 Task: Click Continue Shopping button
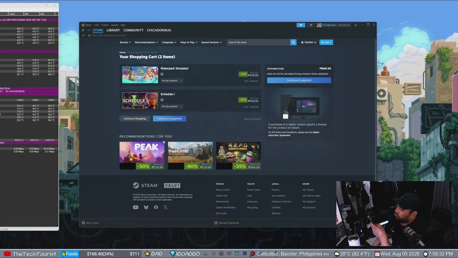tap(135, 119)
